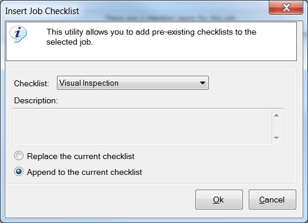Click the 'Replace the current checklist' label text

pos(80,157)
